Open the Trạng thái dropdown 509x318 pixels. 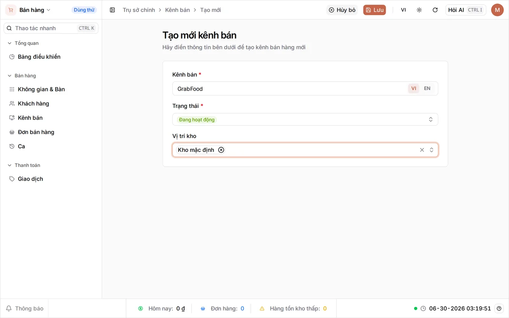tap(305, 119)
